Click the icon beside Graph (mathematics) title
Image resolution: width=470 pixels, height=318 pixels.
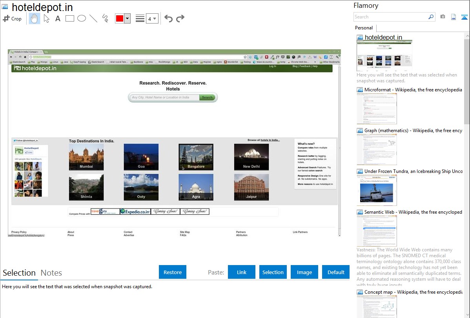pos(360,131)
